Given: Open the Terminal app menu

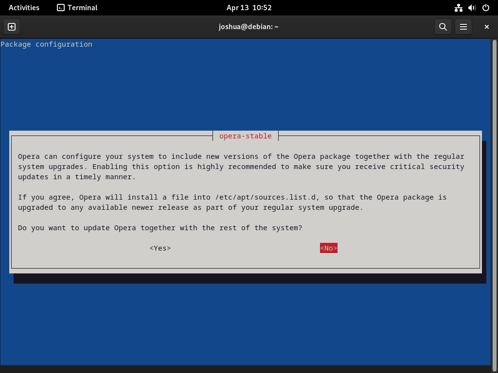Looking at the screenshot, I should pyautogui.click(x=77, y=8).
